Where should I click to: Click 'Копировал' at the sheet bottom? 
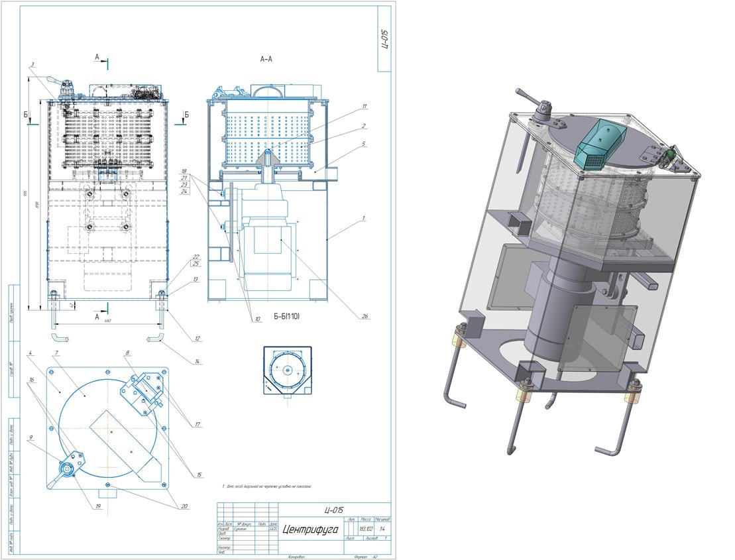(x=296, y=557)
